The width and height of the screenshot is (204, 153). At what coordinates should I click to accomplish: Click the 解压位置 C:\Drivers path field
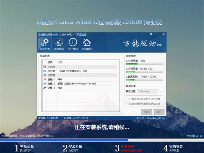(x=148, y=92)
